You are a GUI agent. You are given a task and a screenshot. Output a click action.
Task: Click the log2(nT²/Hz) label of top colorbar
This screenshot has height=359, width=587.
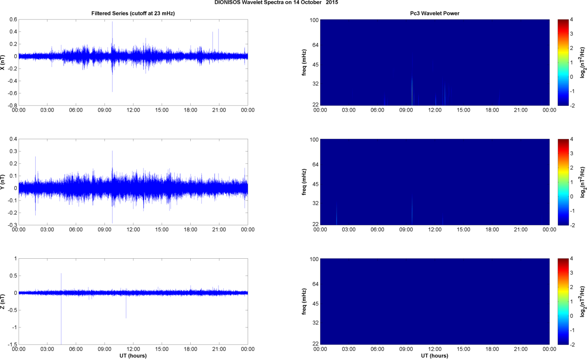tap(583, 62)
